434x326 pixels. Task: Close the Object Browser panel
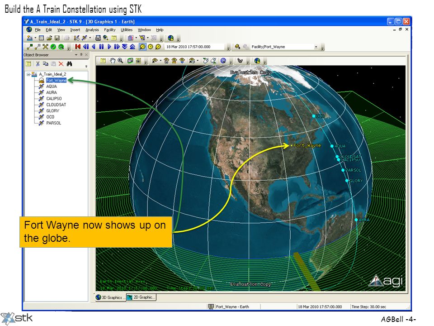(86, 55)
